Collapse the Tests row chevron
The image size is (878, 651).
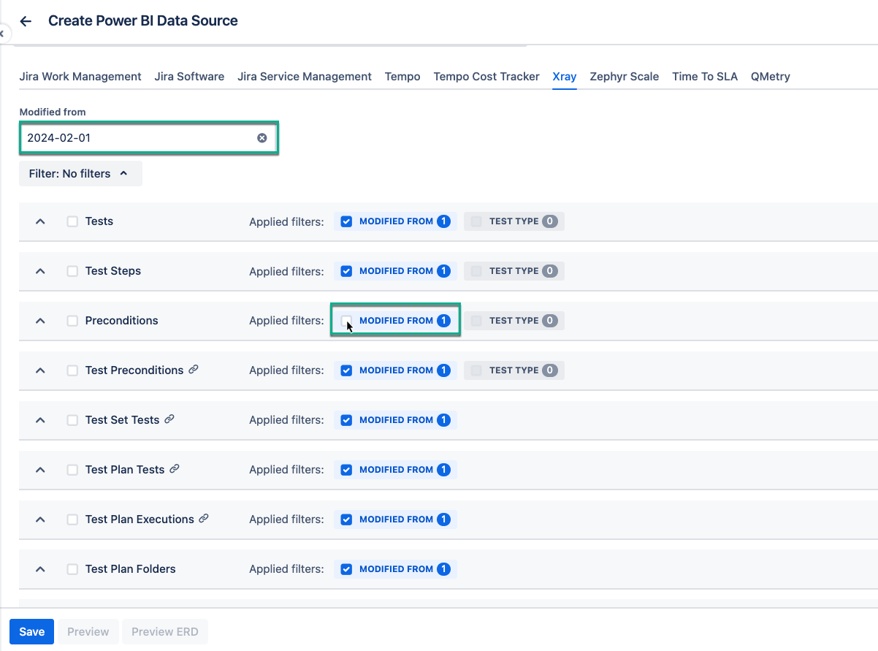(41, 221)
